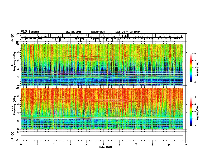Screen dimensions: 209x162
Task: Click the ch.1 voltage waveform trace
Action: (102, 38)
